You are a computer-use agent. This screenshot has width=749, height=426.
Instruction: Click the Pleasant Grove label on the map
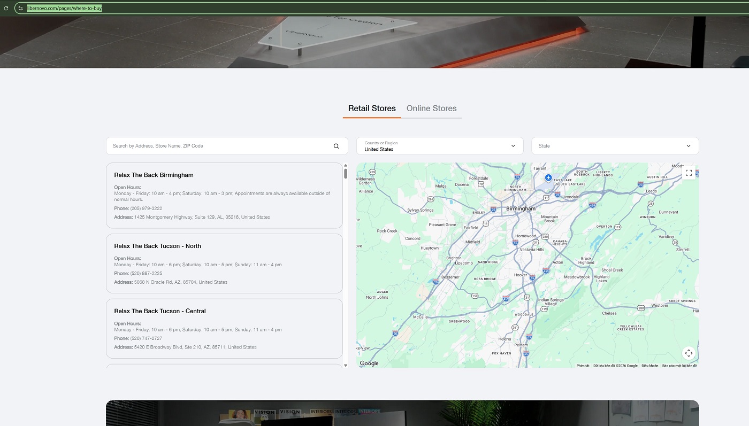pyautogui.click(x=442, y=225)
